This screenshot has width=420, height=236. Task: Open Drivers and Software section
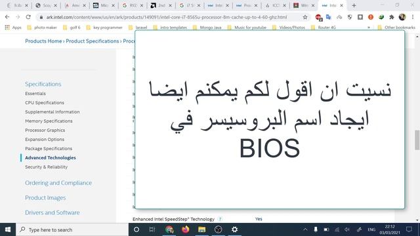(x=52, y=212)
